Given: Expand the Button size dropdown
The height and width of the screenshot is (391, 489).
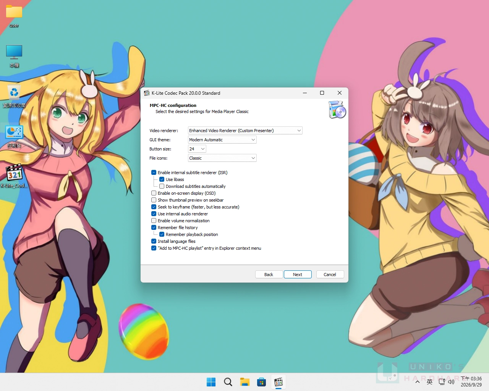Looking at the screenshot, I should pos(197,149).
